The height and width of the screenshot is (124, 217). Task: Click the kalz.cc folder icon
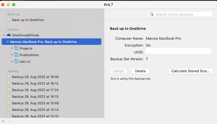coord(17,61)
